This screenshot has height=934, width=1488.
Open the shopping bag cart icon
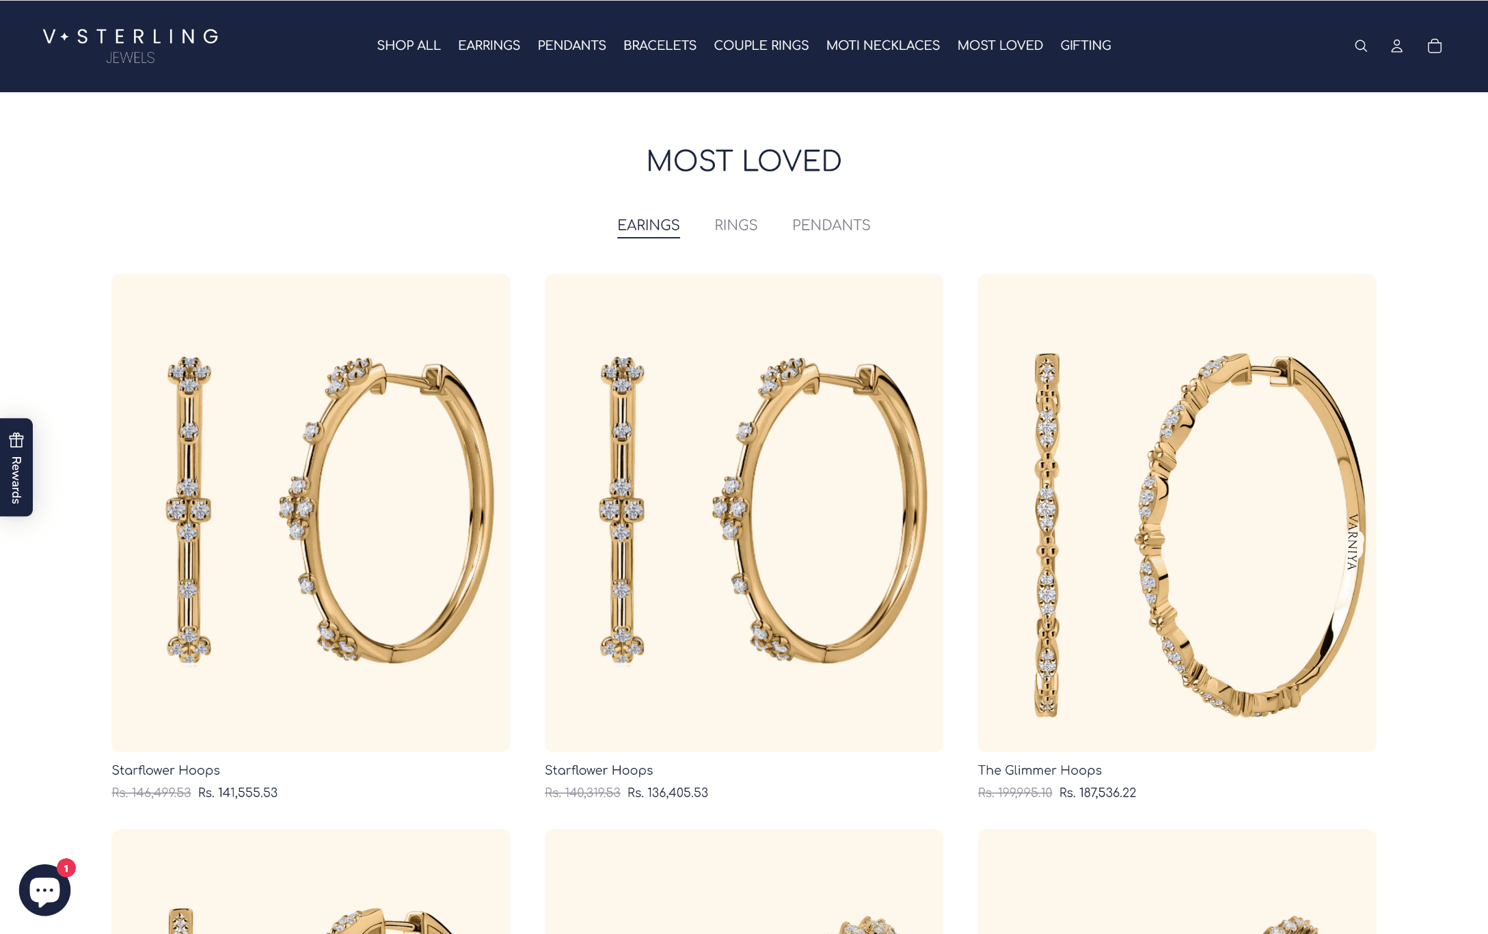[x=1434, y=46]
